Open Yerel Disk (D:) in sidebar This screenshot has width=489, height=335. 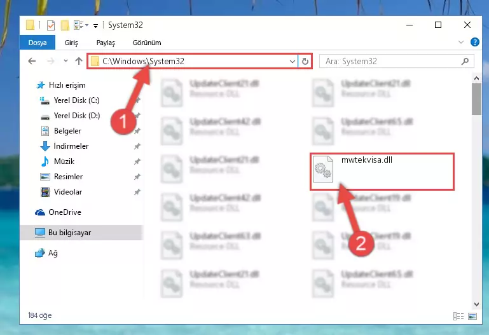[x=77, y=116]
